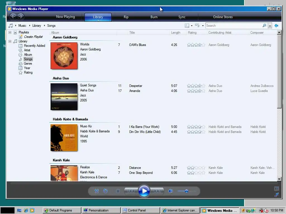Image resolution: width=286 pixels, height=214 pixels.
Task: Select the song Din Din Wo (Little Child)
Action: [145, 132]
